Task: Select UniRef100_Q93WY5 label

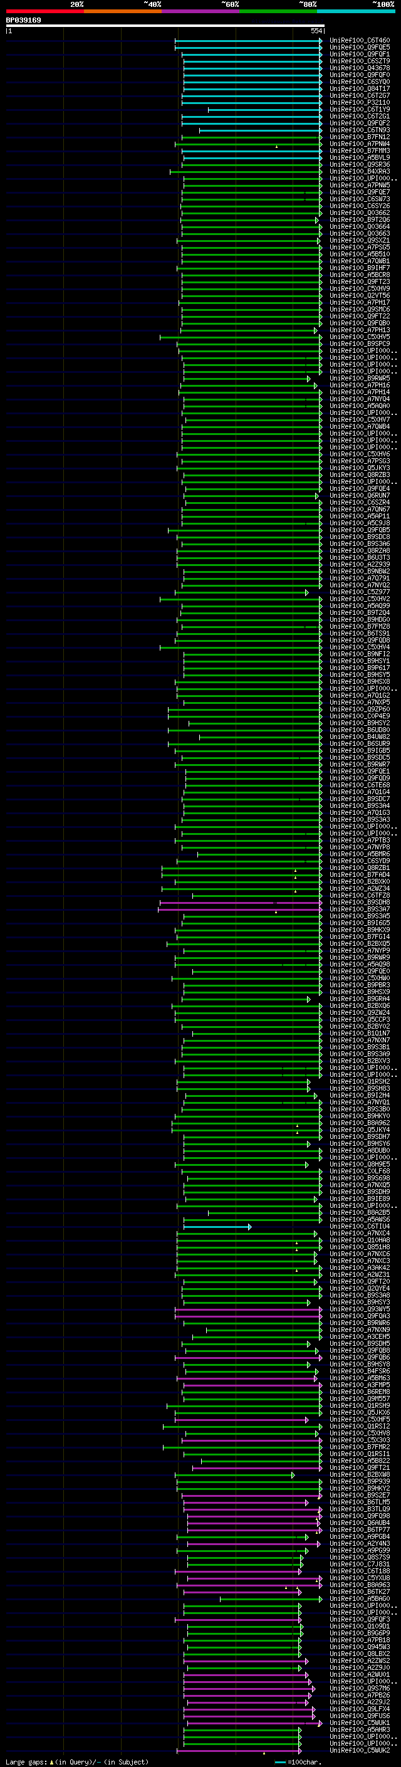Action: (359, 1309)
